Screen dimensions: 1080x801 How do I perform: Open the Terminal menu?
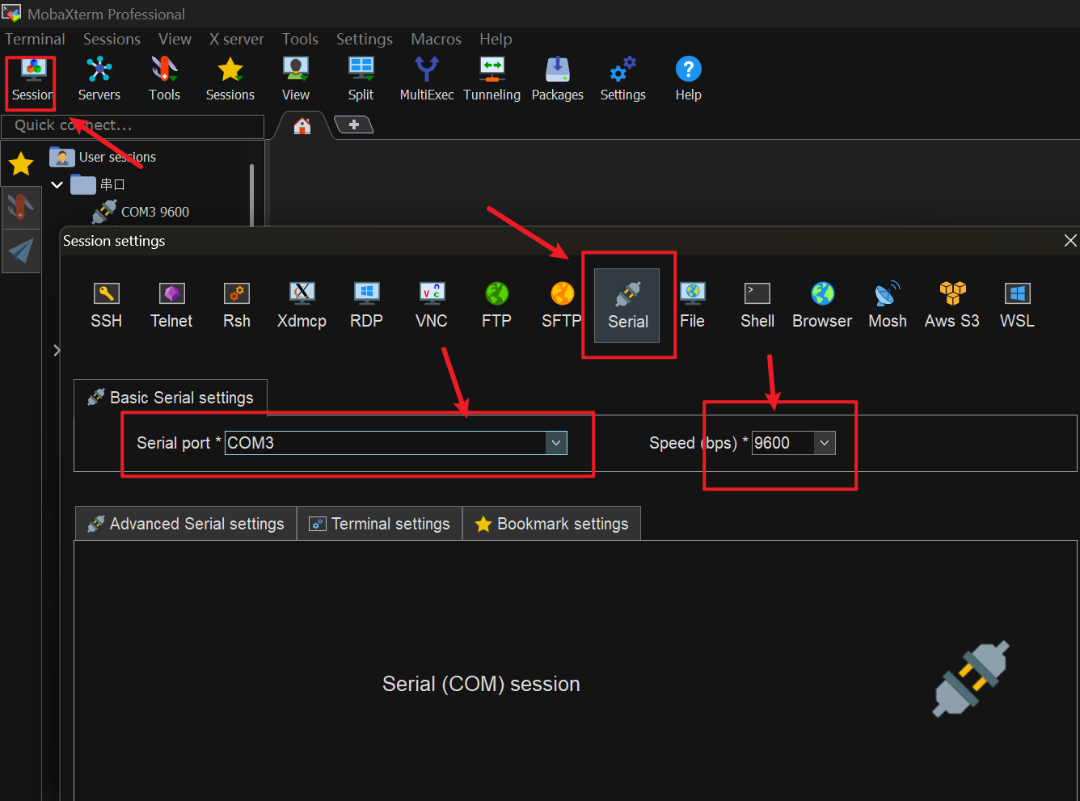[36, 39]
